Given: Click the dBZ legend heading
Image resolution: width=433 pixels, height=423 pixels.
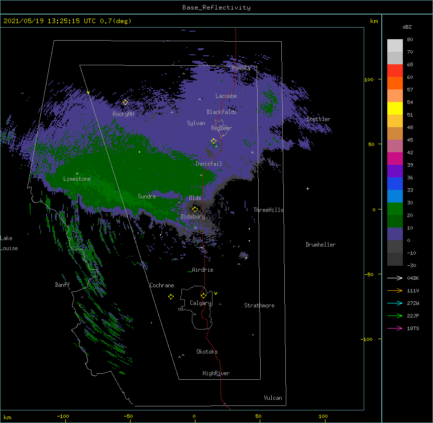Looking at the screenshot, I should [407, 27].
